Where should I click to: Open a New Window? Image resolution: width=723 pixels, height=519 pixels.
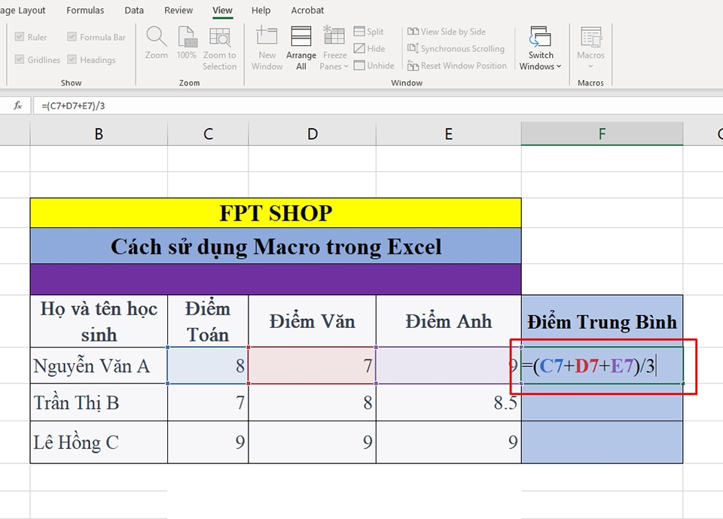267,48
